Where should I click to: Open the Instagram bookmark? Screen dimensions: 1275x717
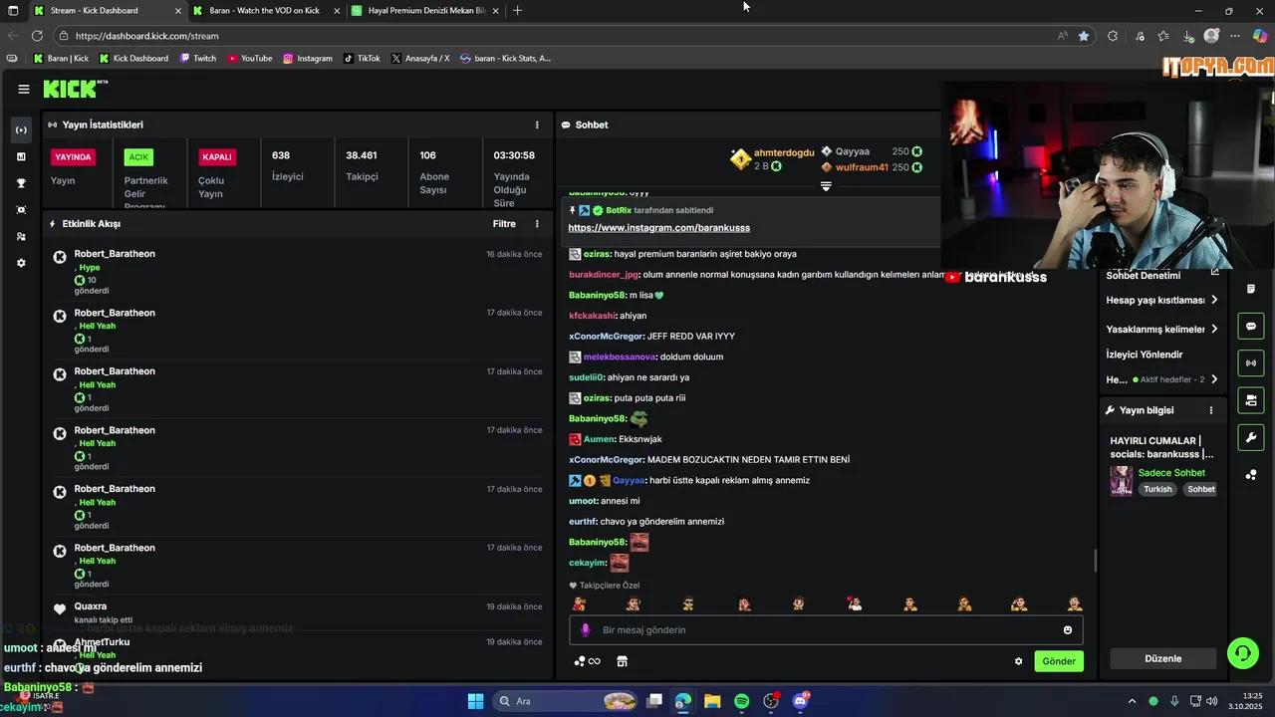[308, 58]
